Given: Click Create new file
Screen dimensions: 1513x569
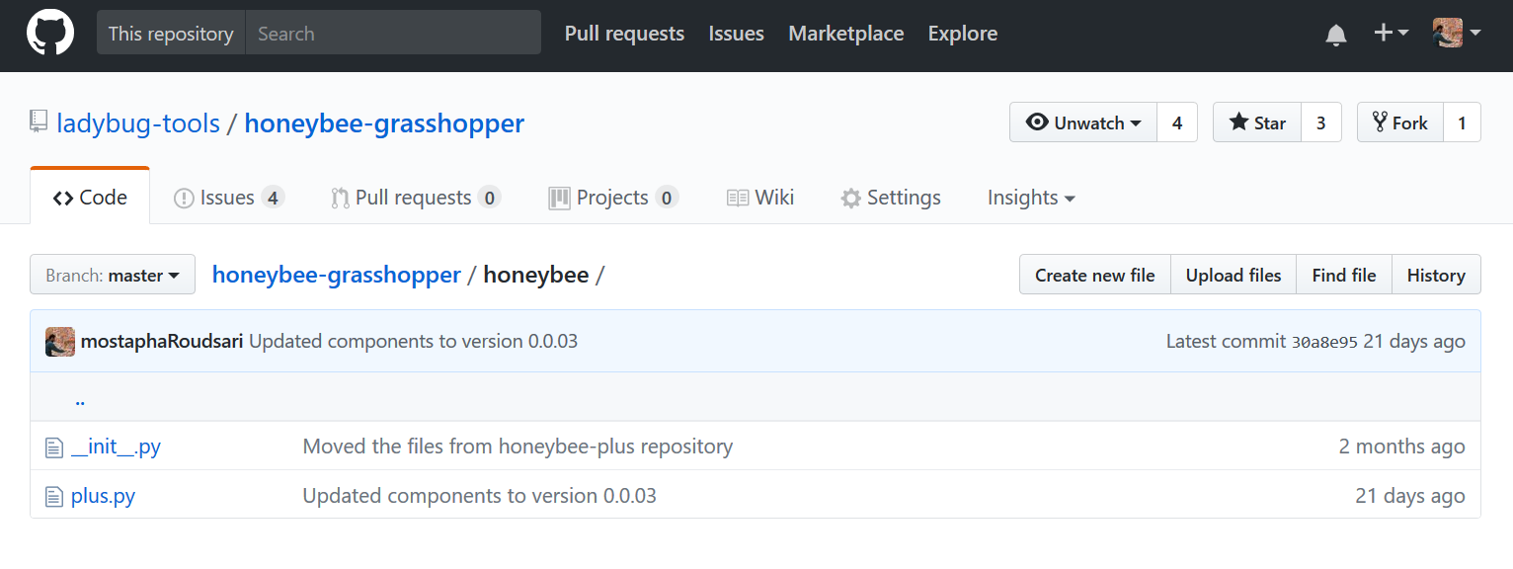Looking at the screenshot, I should [1094, 275].
